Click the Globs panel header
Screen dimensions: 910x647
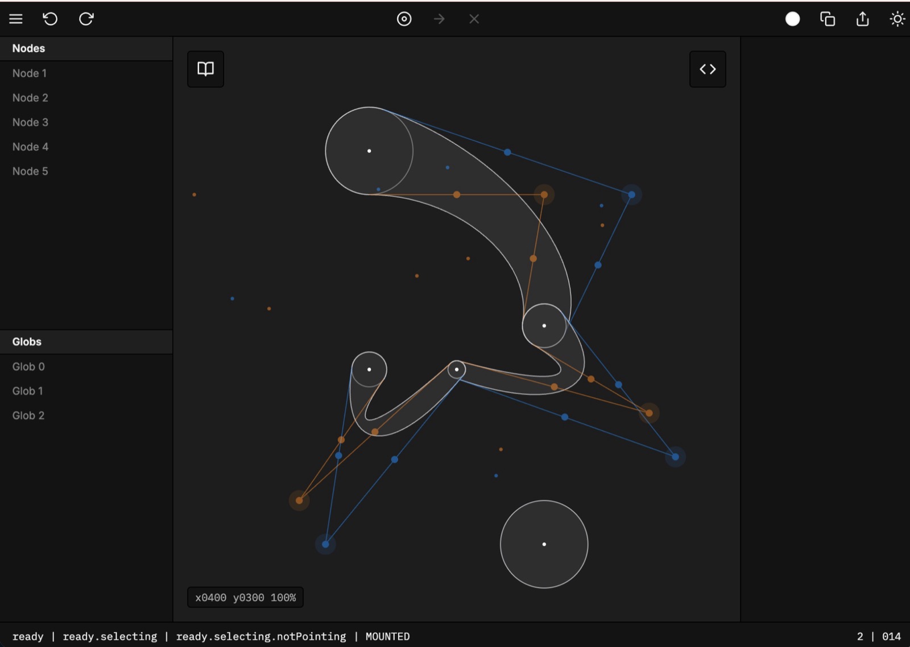pyautogui.click(x=86, y=342)
